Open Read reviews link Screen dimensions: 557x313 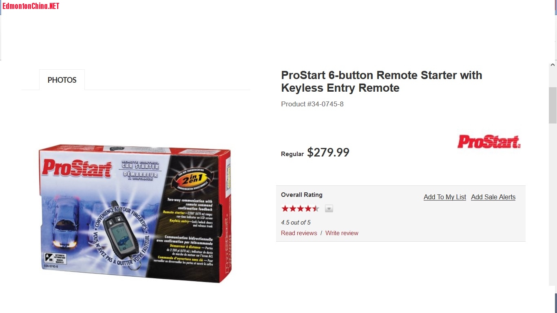tap(299, 233)
